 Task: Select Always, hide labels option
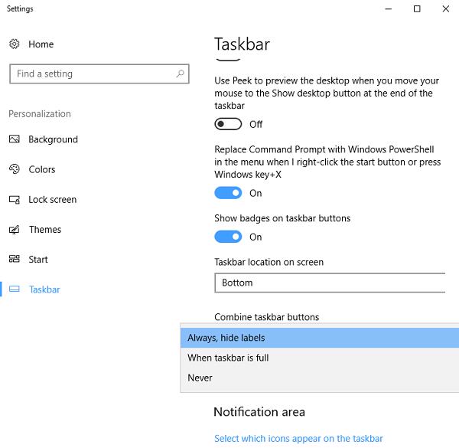click(x=320, y=338)
